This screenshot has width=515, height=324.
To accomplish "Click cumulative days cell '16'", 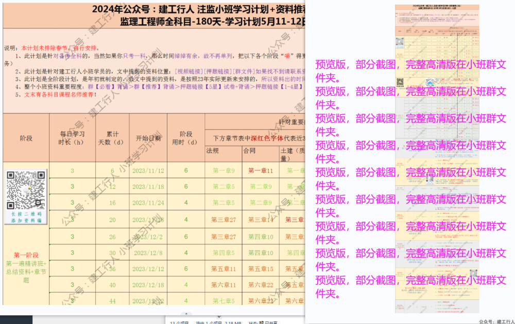I will tap(112, 203).
